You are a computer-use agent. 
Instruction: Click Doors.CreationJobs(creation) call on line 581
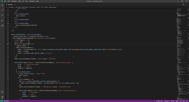pos(27,25)
